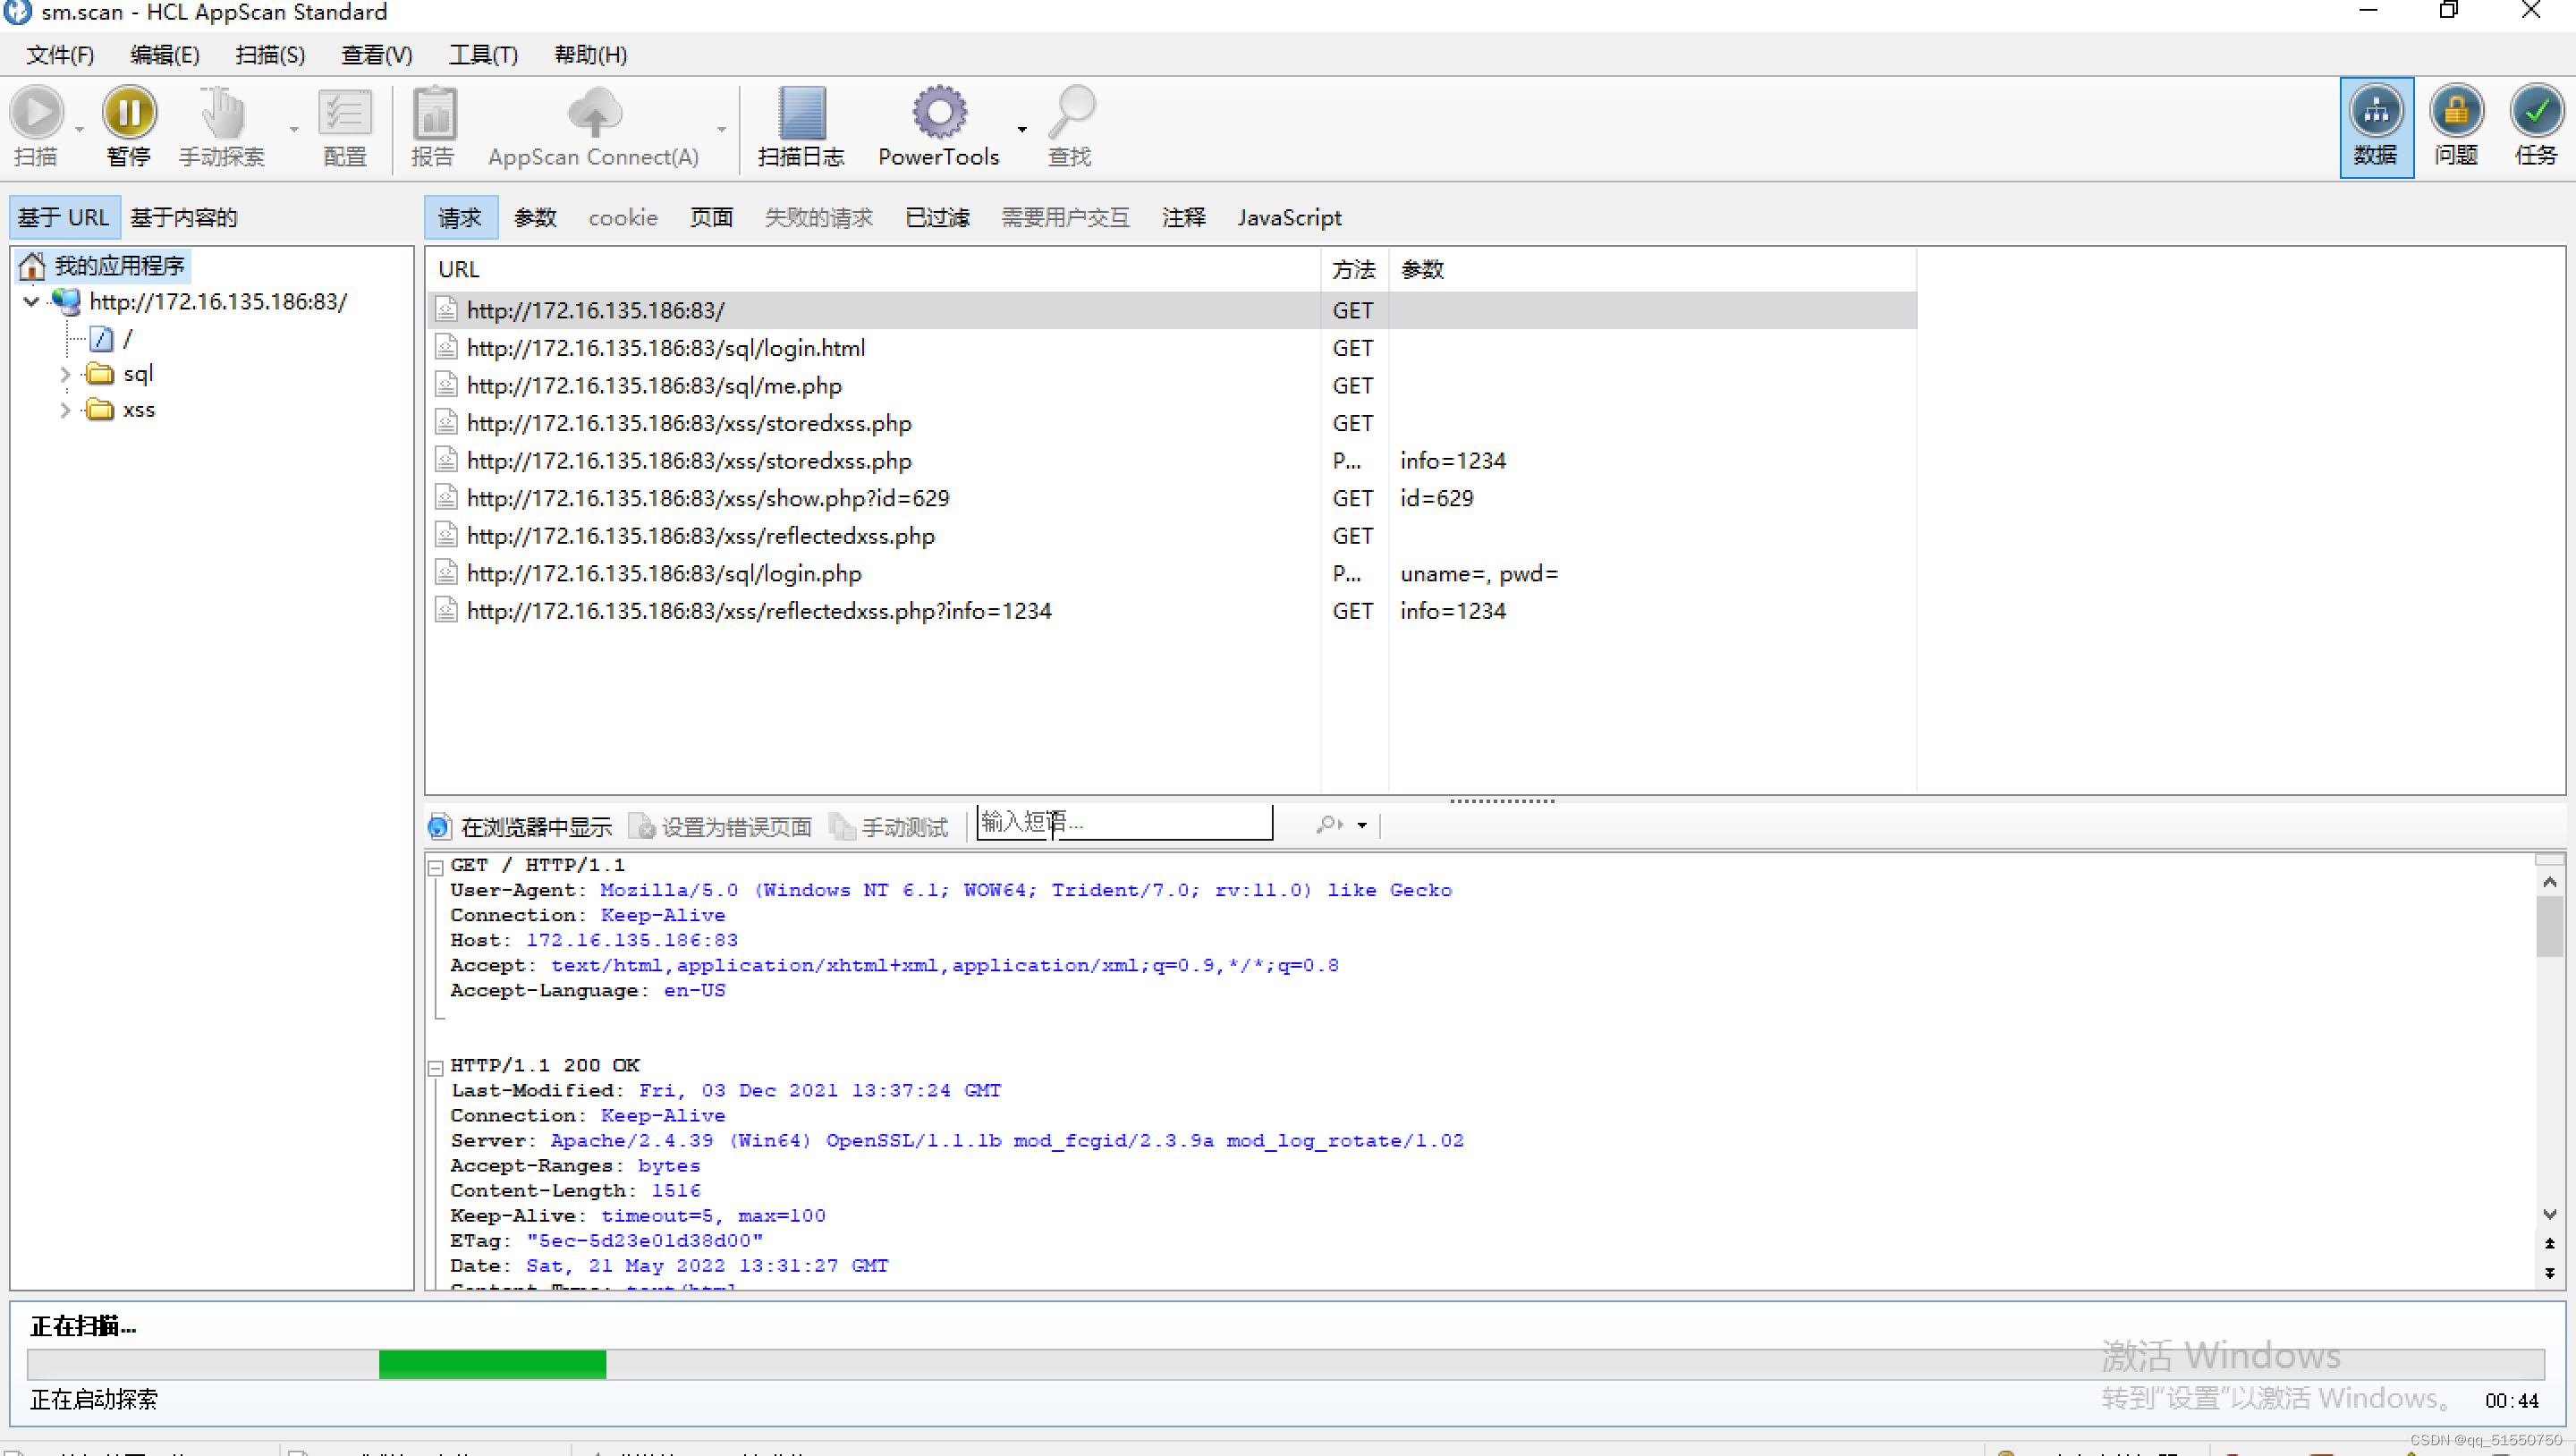The height and width of the screenshot is (1456, 2576).
Task: Open the 查看(V) menu
Action: (376, 55)
